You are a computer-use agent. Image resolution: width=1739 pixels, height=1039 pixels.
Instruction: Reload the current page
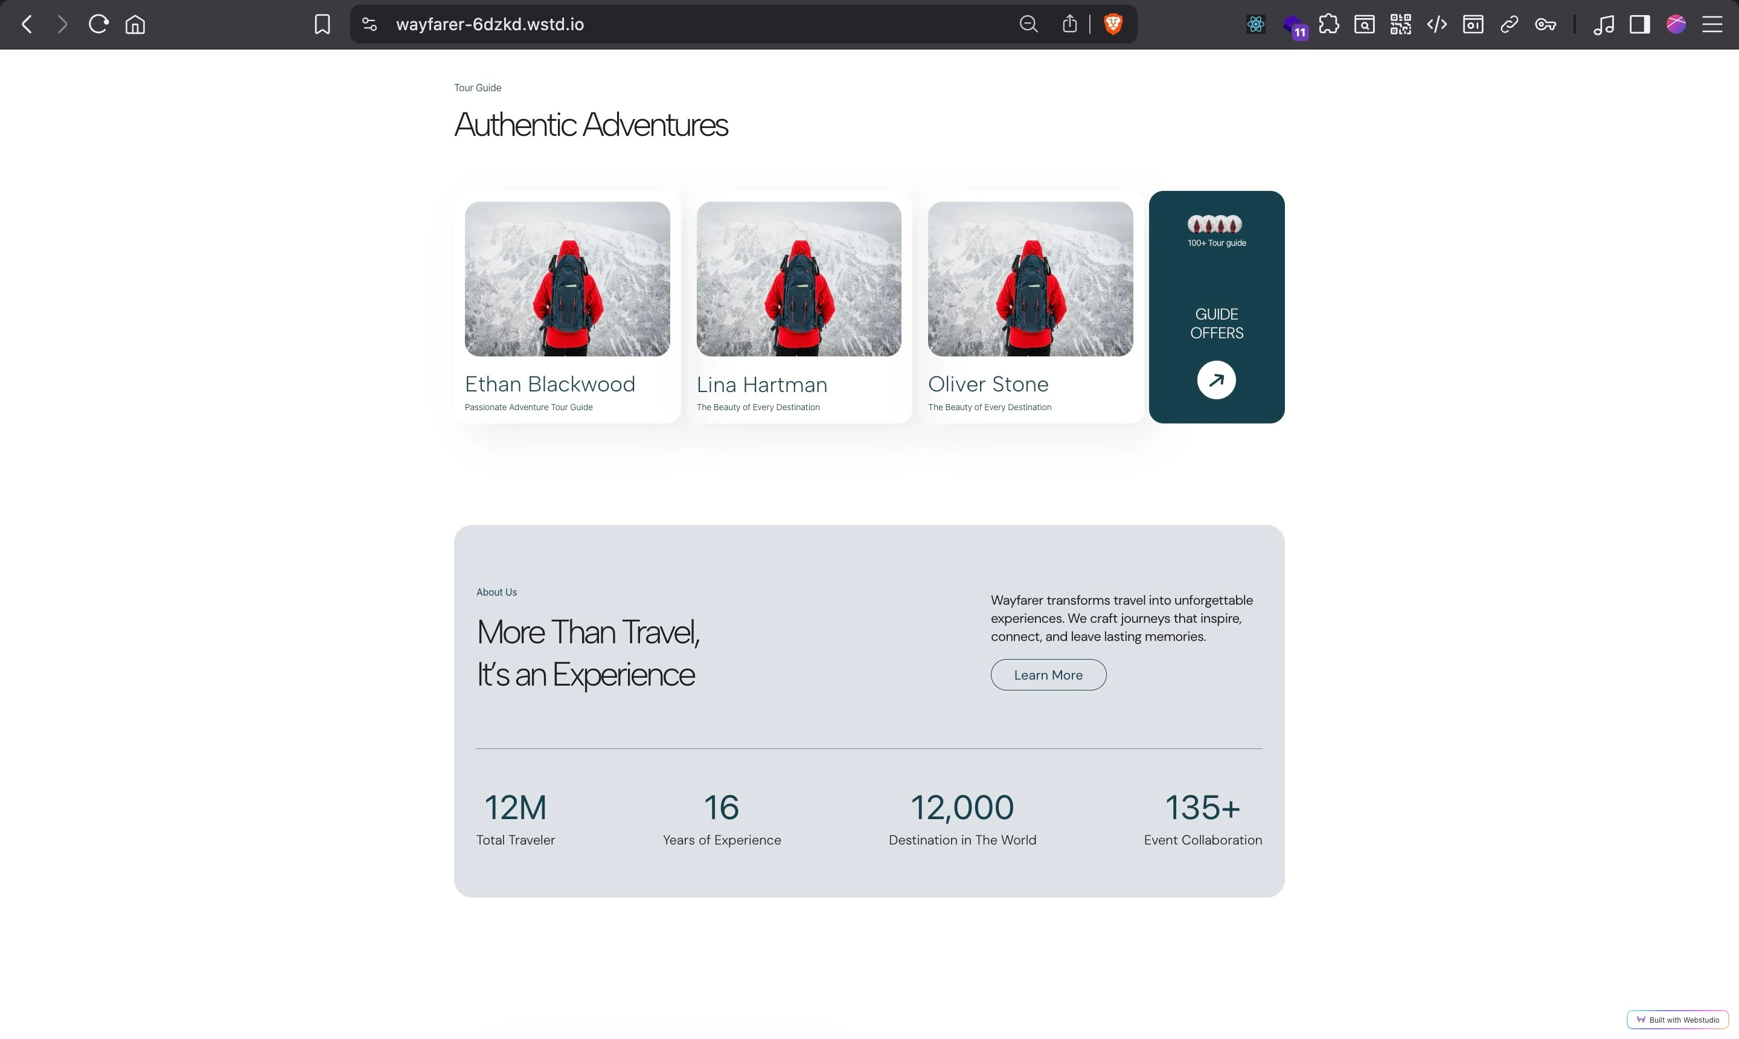coord(98,25)
